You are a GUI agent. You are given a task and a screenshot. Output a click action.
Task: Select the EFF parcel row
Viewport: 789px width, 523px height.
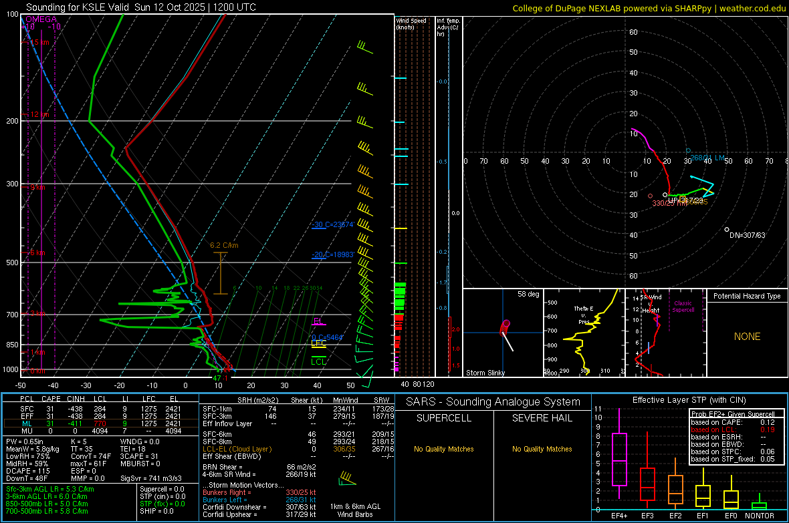click(x=100, y=416)
